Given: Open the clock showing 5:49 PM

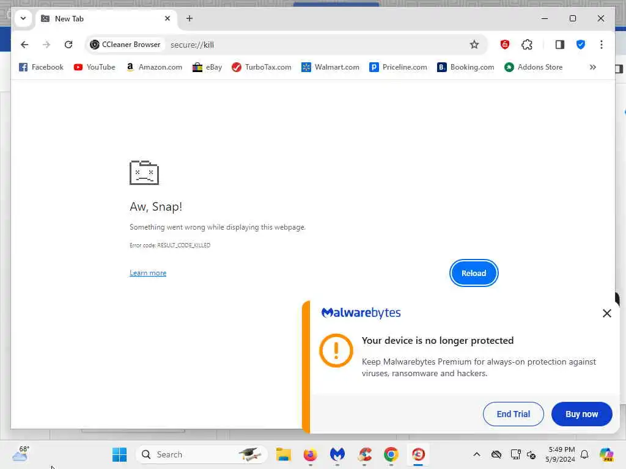Looking at the screenshot, I should pyautogui.click(x=561, y=454).
